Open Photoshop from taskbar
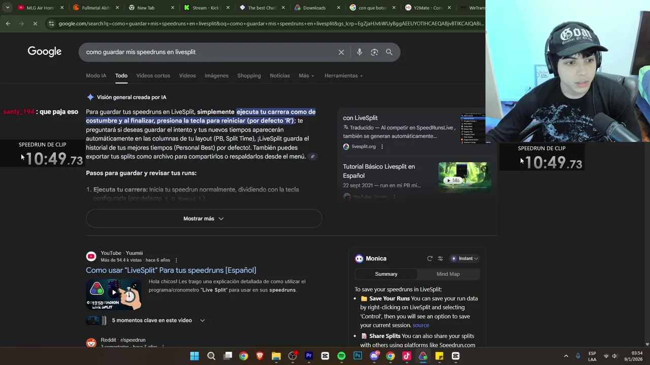Screen dimensions: 650x365 (357, 356)
